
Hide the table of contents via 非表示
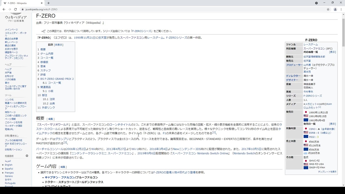tap(59, 44)
